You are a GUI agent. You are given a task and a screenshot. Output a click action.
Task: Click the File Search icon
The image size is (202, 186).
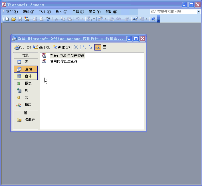pyautogui.click(x=27, y=19)
